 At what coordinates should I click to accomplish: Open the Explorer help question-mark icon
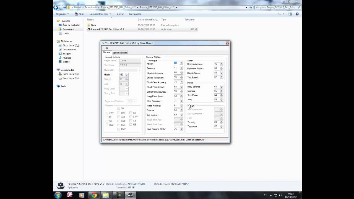[297, 14]
